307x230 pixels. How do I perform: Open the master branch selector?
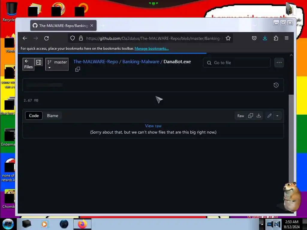(57, 64)
